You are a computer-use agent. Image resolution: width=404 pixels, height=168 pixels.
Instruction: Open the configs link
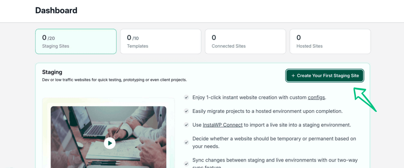point(316,97)
